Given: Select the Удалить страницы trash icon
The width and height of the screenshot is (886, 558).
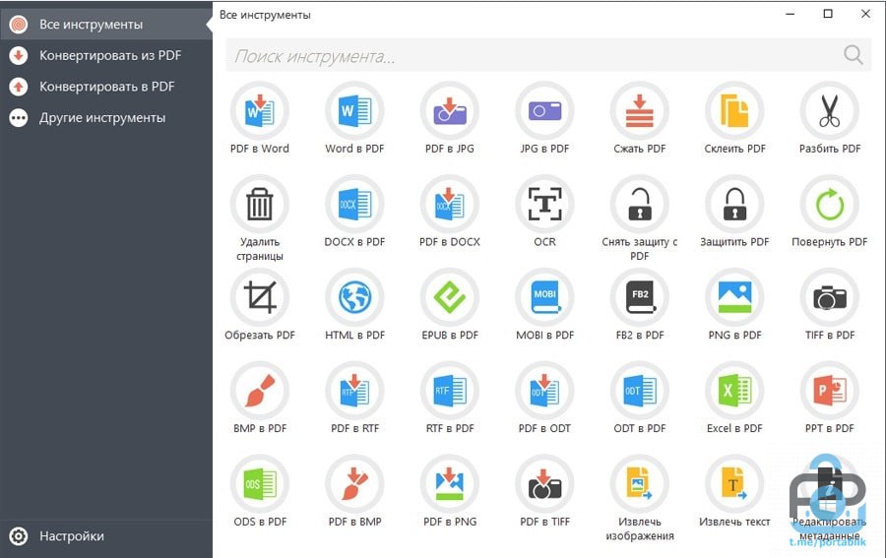Looking at the screenshot, I should pyautogui.click(x=259, y=204).
